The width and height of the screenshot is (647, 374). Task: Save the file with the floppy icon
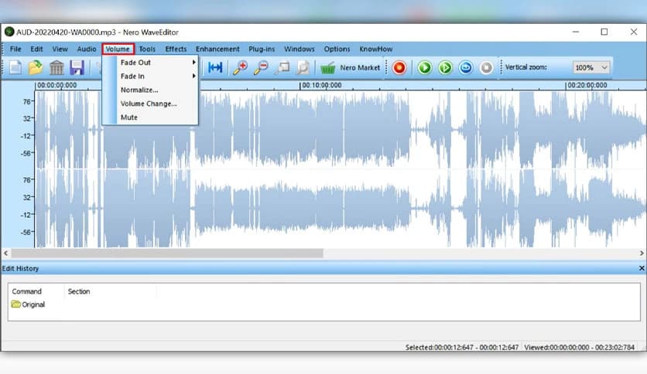tap(77, 67)
